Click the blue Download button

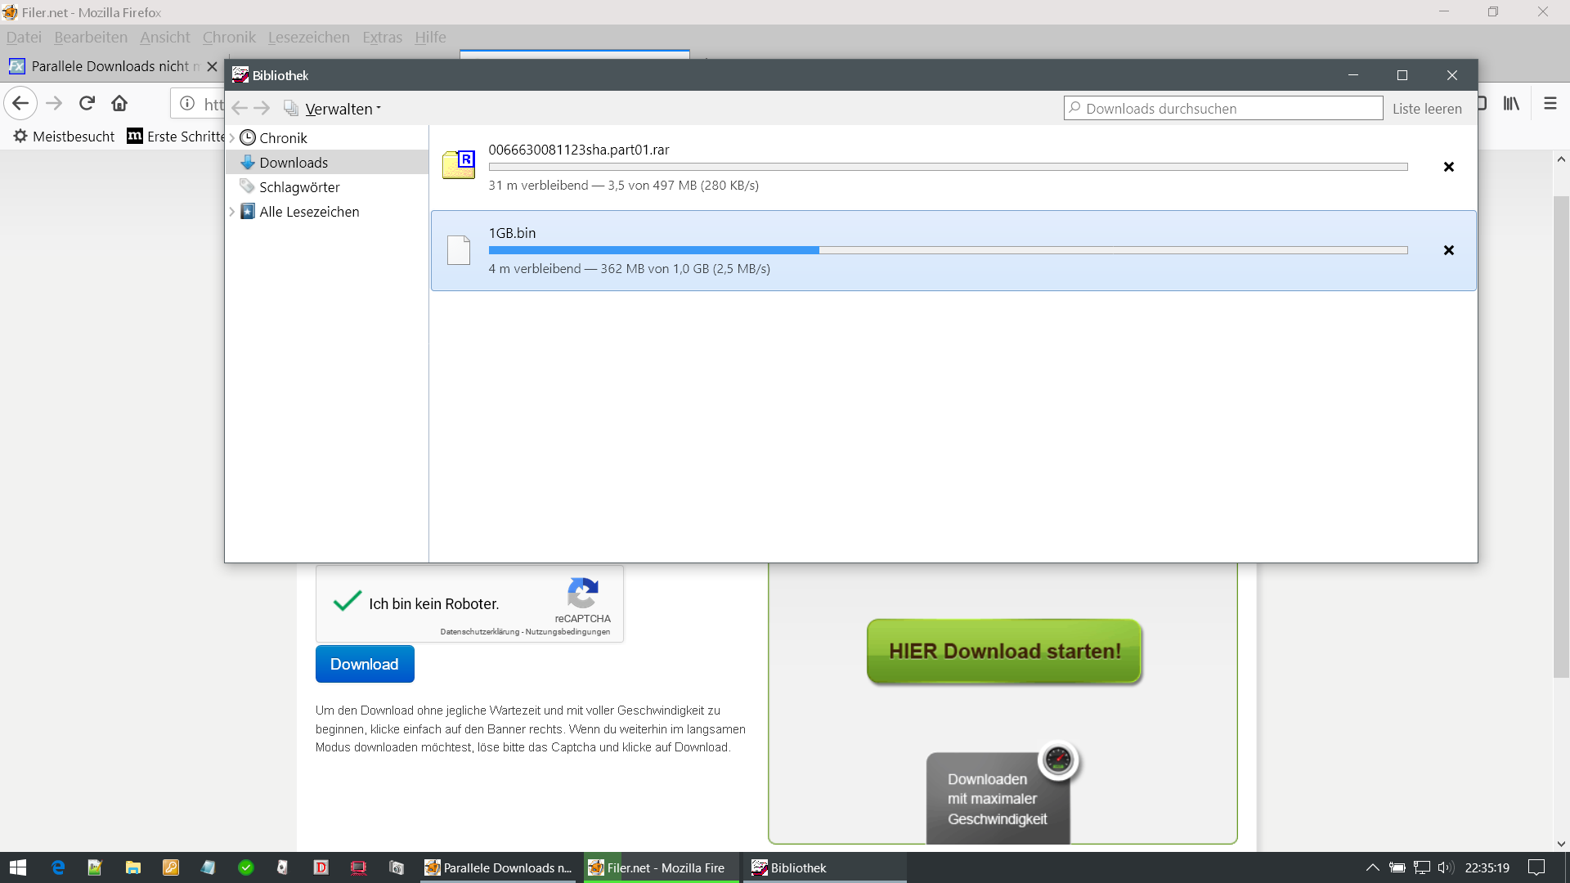[x=365, y=664]
